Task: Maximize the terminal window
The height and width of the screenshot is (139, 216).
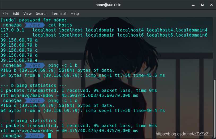Action: [202, 5]
